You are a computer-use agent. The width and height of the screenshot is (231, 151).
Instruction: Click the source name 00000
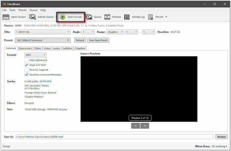[x=18, y=26]
